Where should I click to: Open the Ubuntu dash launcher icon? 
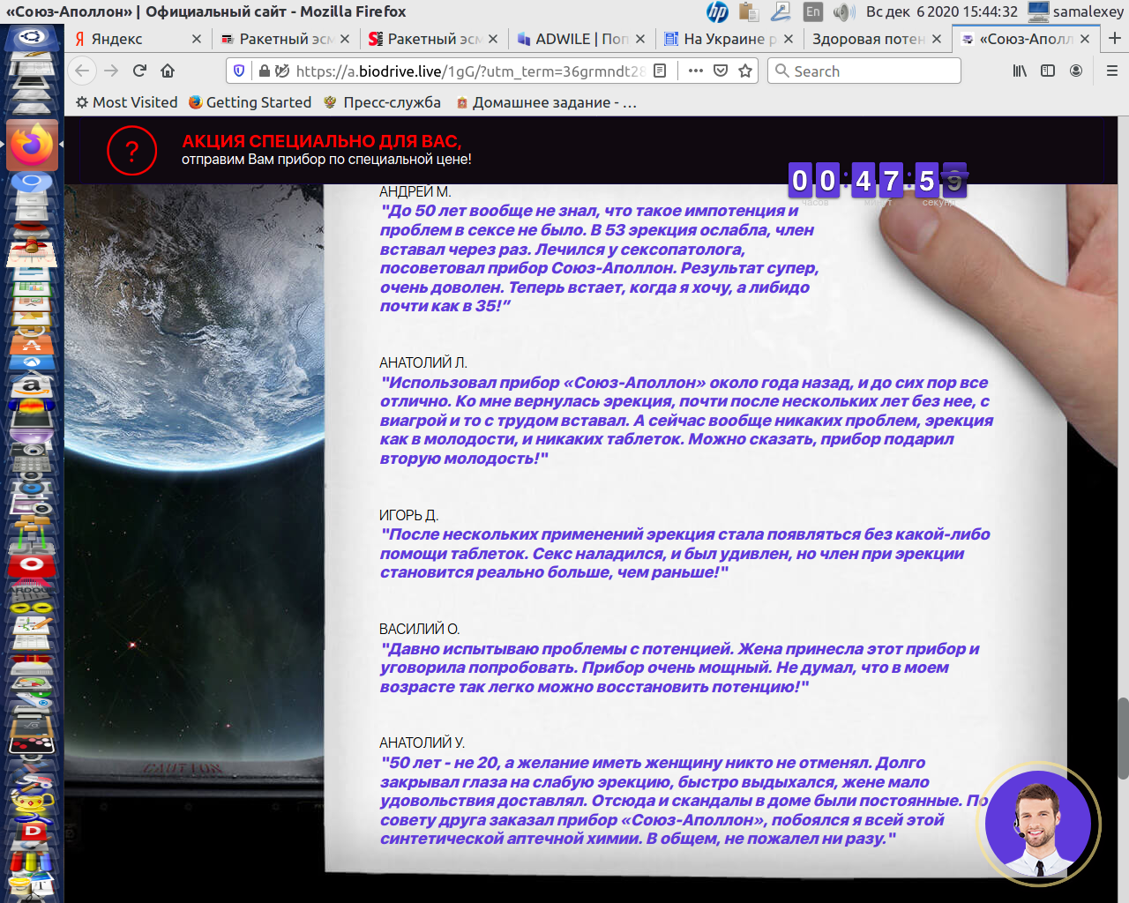[x=32, y=38]
